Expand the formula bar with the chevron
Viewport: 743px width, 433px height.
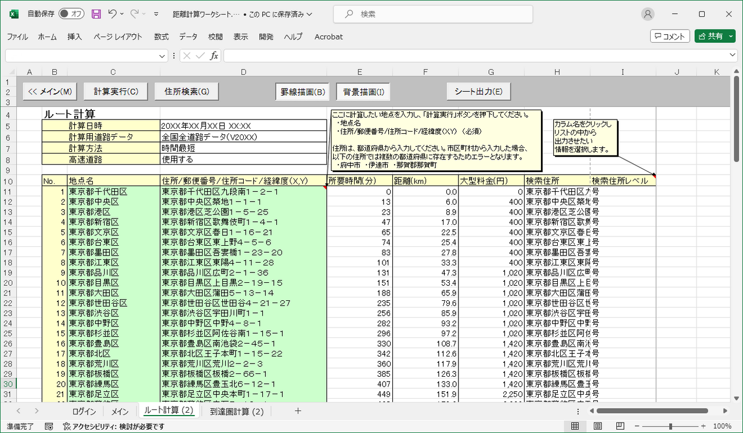point(733,56)
